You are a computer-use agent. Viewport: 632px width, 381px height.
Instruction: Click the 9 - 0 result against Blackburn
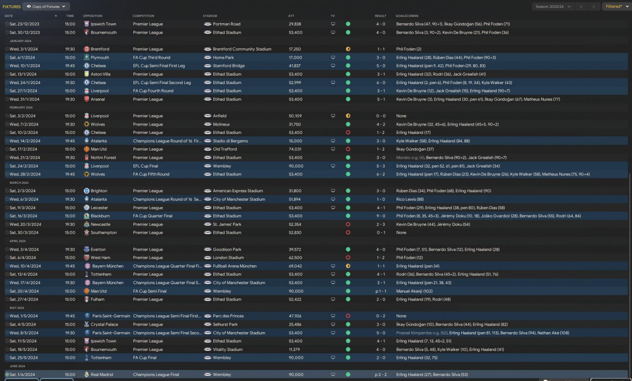381,216
